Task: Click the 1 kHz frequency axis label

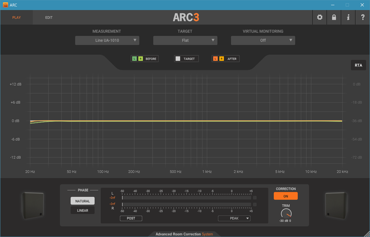Action: point(207,172)
